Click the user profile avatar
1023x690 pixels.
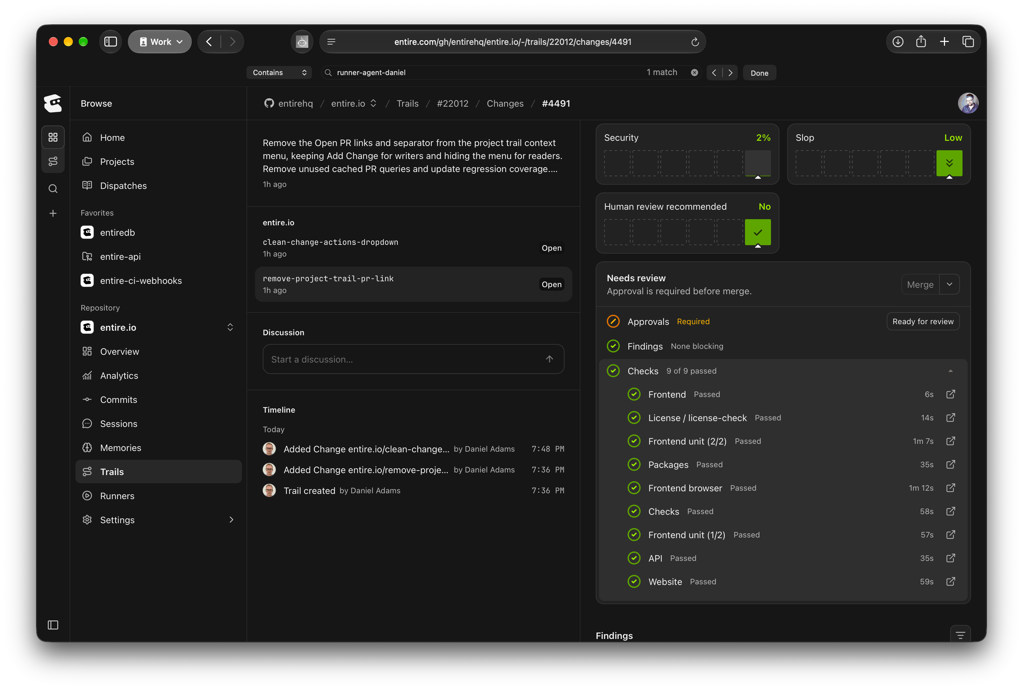(x=968, y=103)
